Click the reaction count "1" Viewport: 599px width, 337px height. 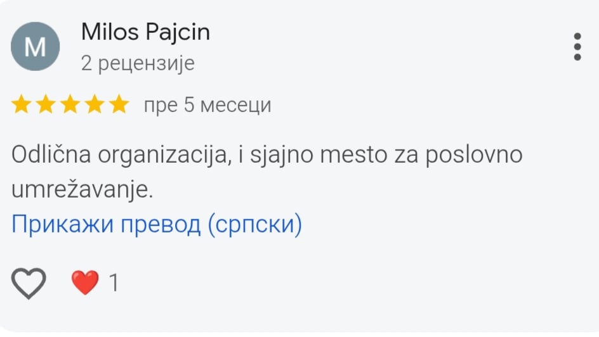(114, 283)
